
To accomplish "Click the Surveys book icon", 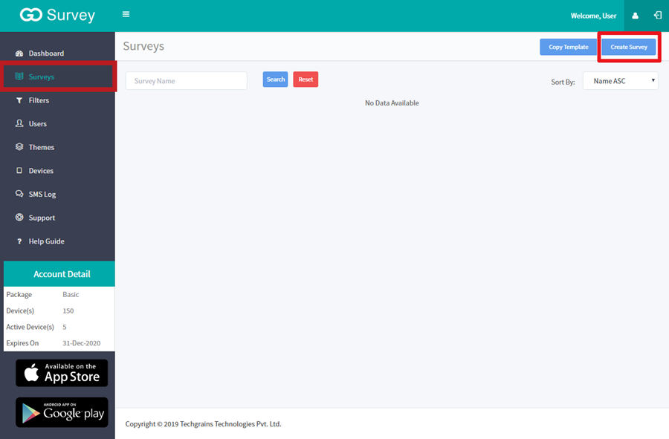I will (19, 77).
